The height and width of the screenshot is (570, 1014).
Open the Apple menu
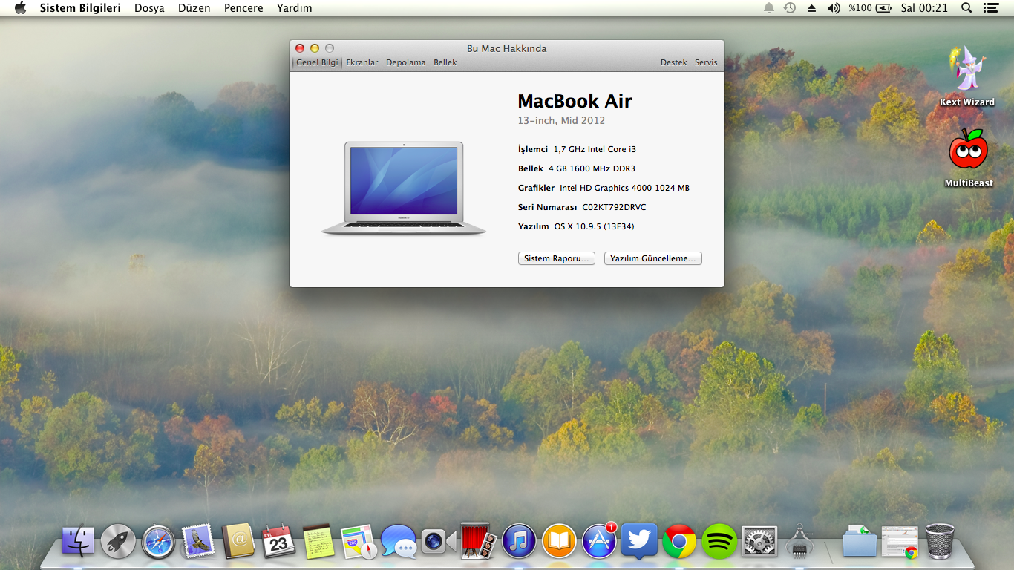(20, 8)
